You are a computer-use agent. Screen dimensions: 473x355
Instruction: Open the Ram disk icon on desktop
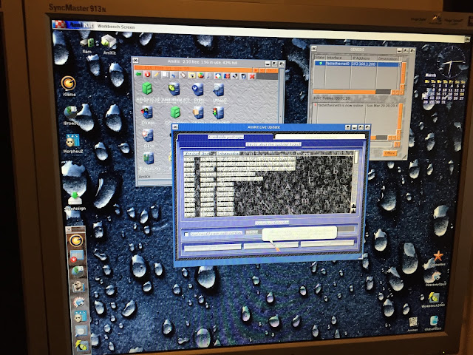tap(87, 45)
